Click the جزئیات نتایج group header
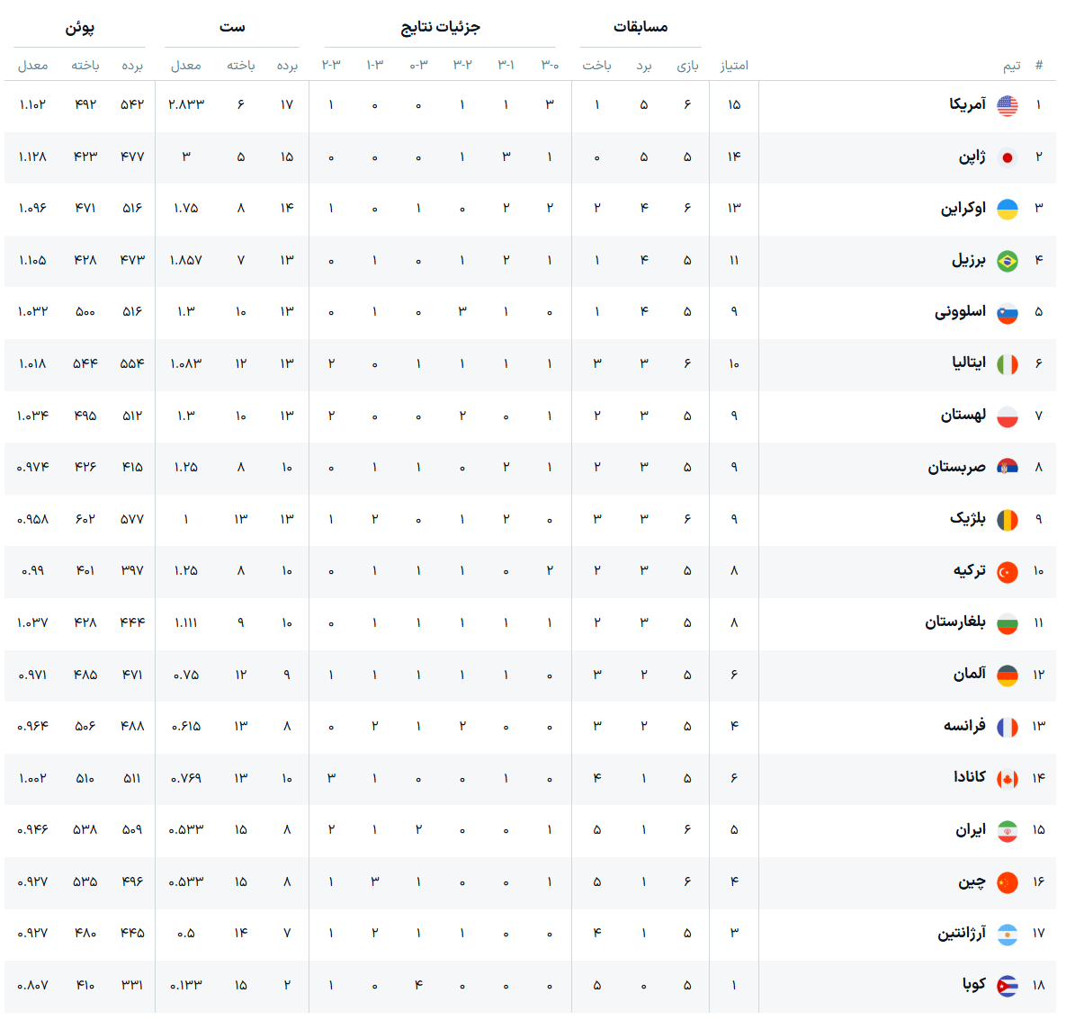 [440, 27]
